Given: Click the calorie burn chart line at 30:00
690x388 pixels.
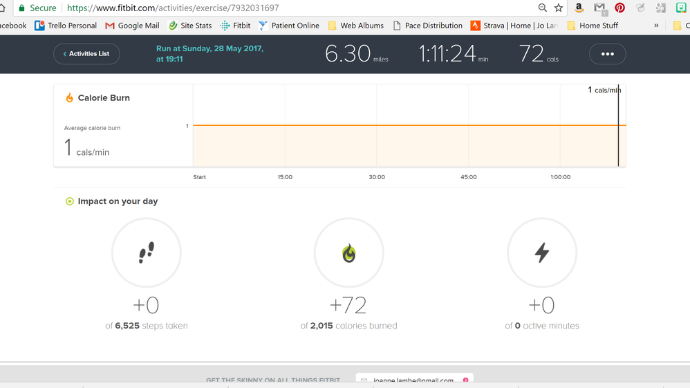Looking at the screenshot, I should tap(377, 125).
